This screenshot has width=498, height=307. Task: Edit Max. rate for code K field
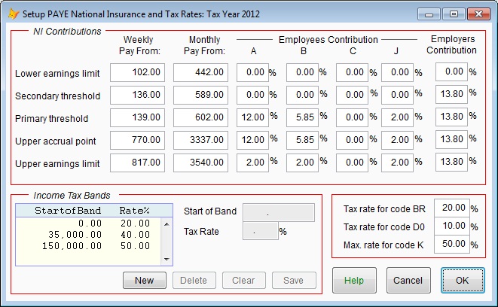point(451,244)
